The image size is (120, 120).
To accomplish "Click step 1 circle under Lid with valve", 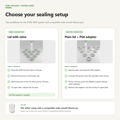I will coord(9,70).
